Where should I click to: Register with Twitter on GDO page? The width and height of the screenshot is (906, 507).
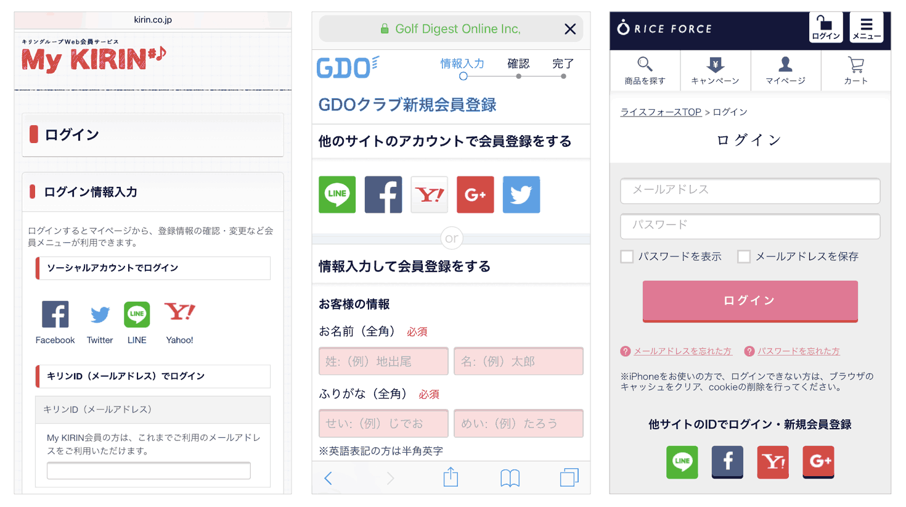click(521, 195)
